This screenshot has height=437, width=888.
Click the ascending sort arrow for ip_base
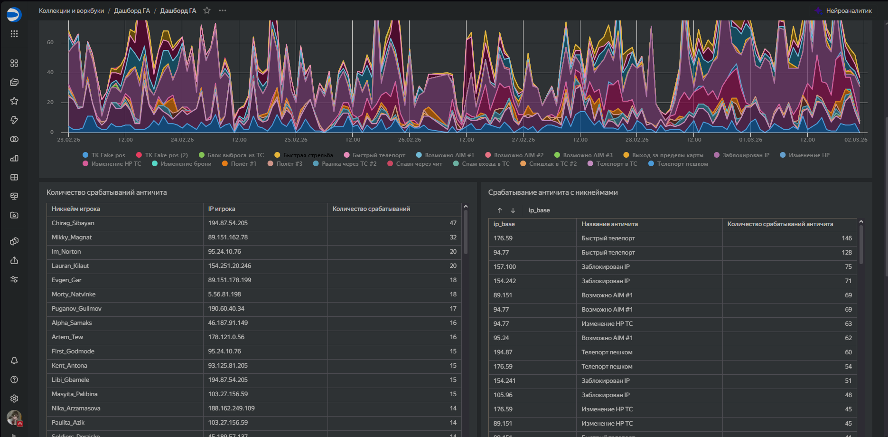tap(500, 210)
